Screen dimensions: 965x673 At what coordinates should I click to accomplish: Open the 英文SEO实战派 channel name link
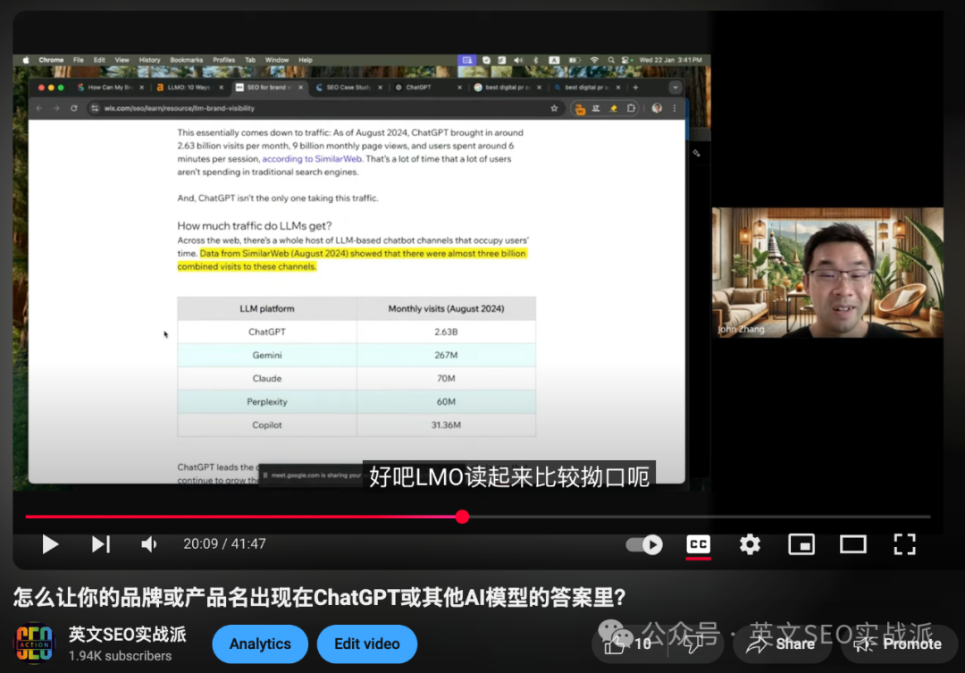[128, 635]
